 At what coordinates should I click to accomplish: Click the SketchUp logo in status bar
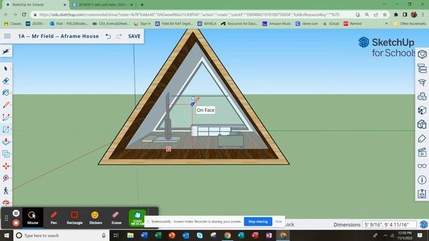click(424, 224)
